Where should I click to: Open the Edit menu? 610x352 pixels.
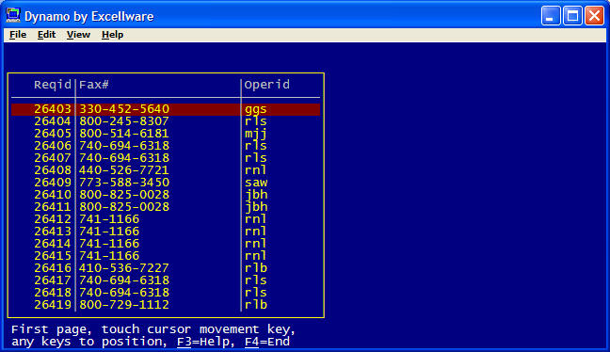point(46,35)
